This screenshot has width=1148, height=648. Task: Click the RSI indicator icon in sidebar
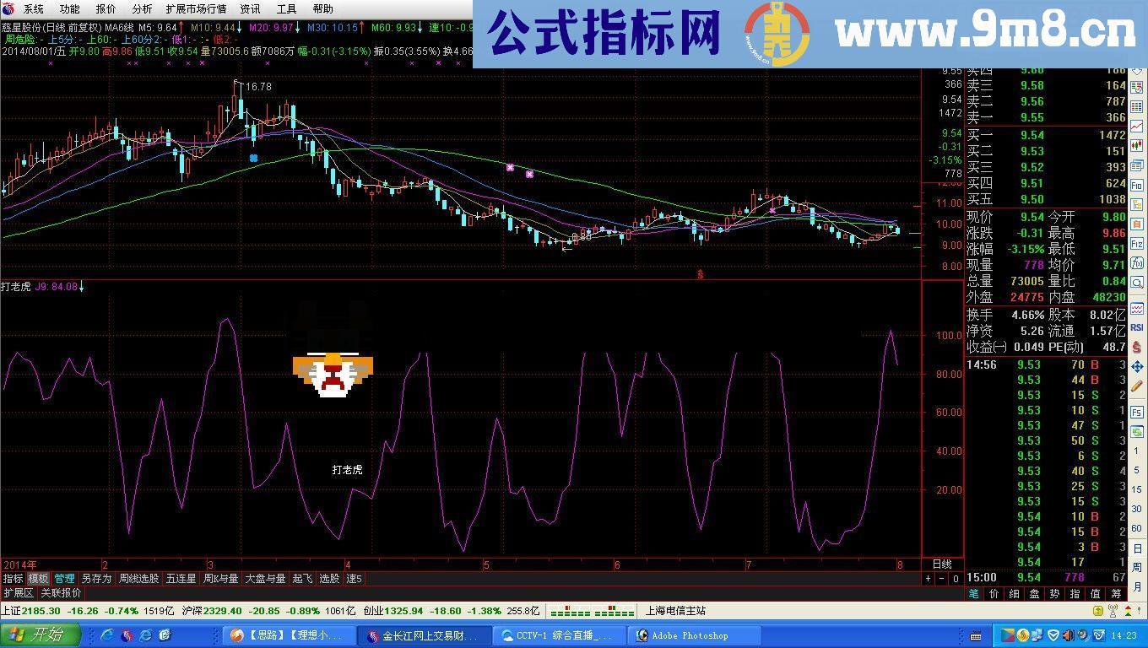click(x=1137, y=327)
